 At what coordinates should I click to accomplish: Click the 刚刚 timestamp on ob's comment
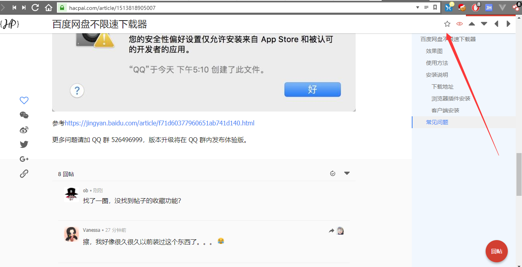98,191
